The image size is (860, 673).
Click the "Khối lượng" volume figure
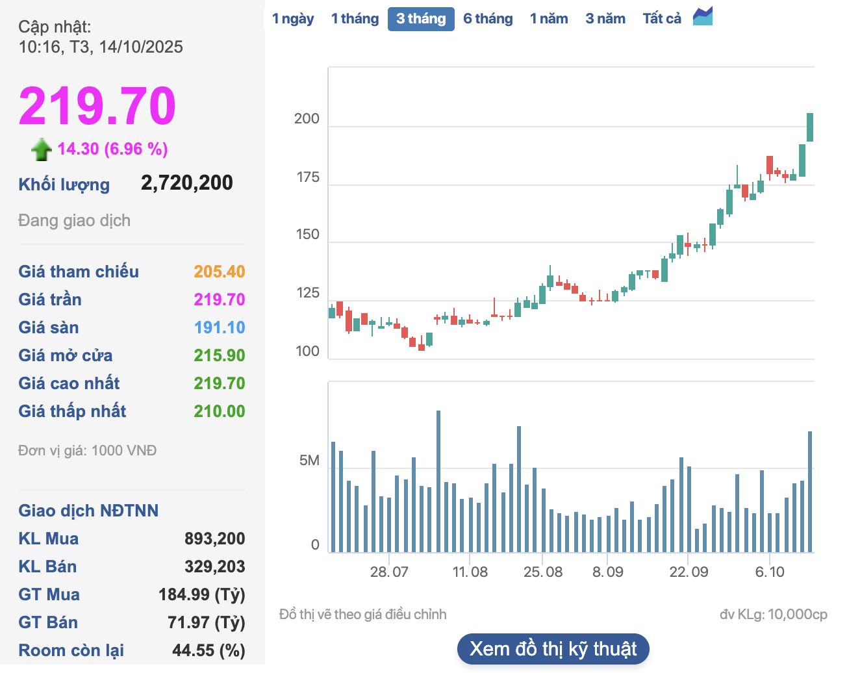pyautogui.click(x=186, y=183)
